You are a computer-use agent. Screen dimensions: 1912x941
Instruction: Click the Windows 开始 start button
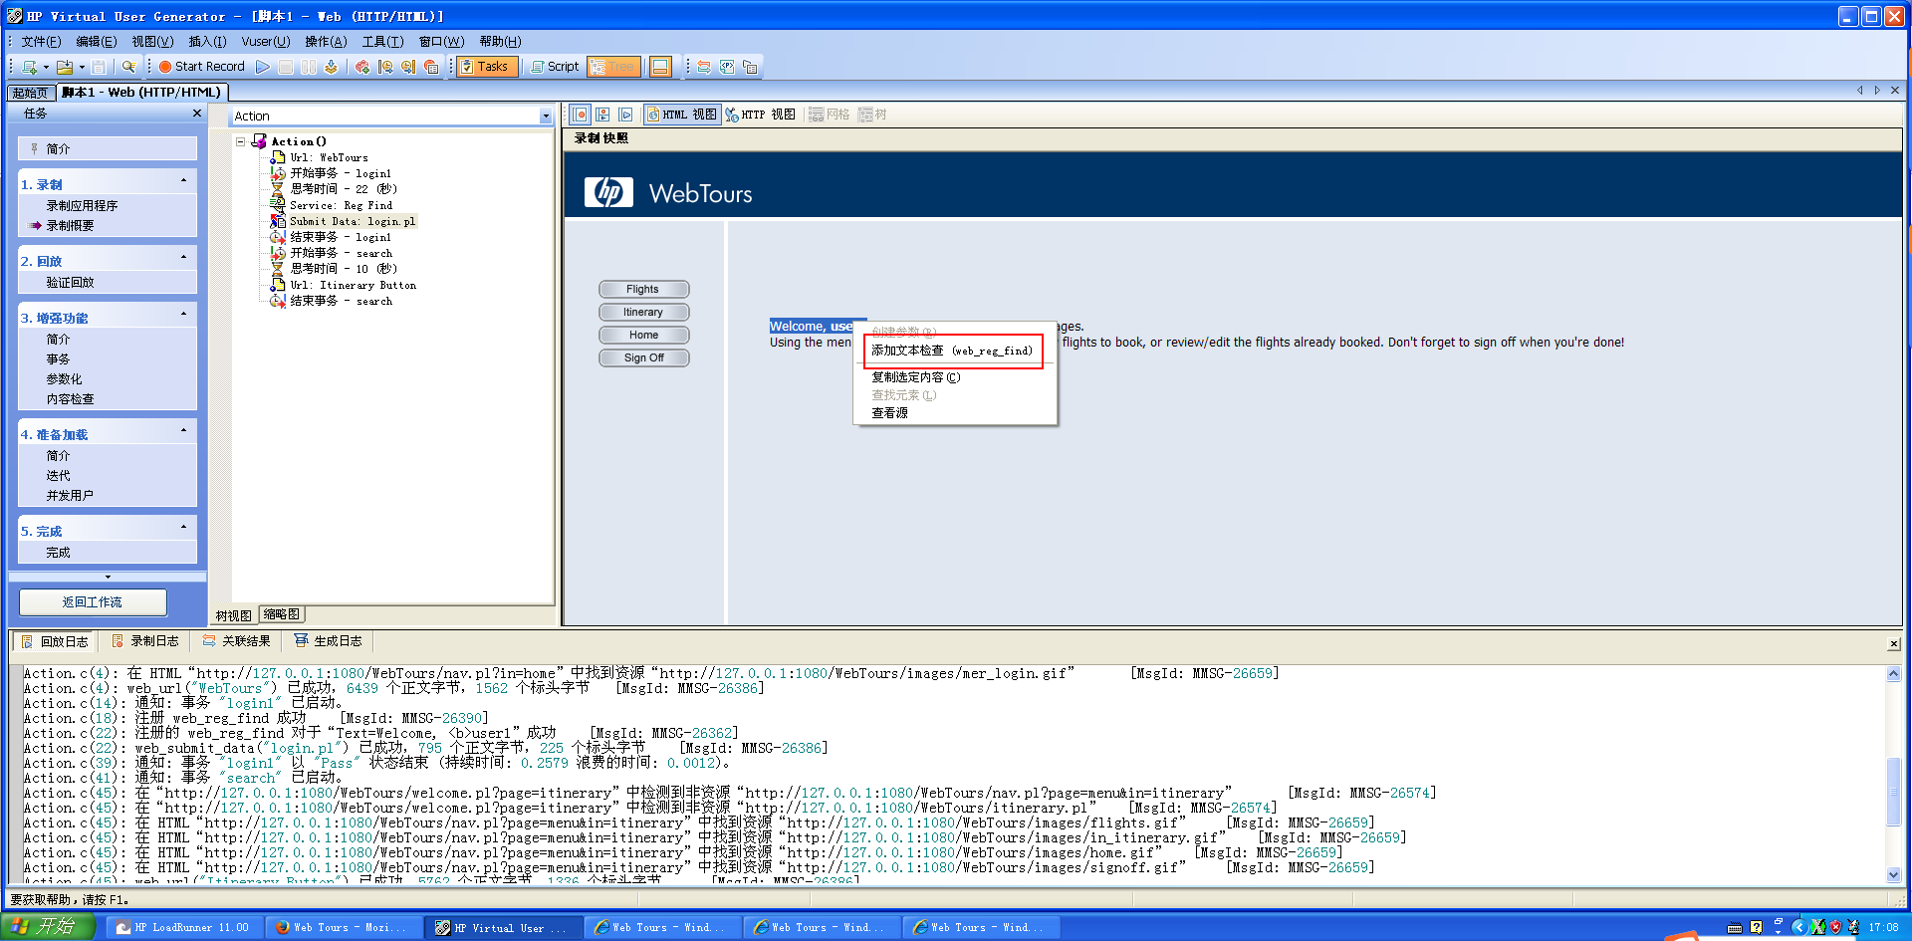pyautogui.click(x=46, y=927)
